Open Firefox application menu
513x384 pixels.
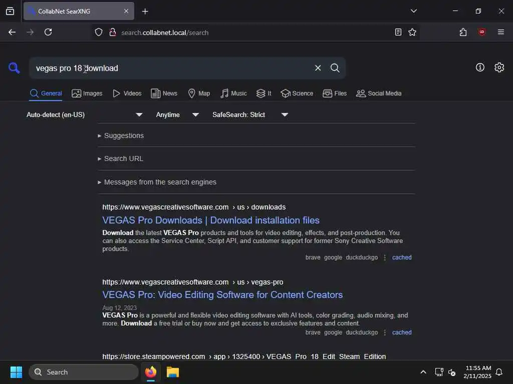[x=501, y=32]
